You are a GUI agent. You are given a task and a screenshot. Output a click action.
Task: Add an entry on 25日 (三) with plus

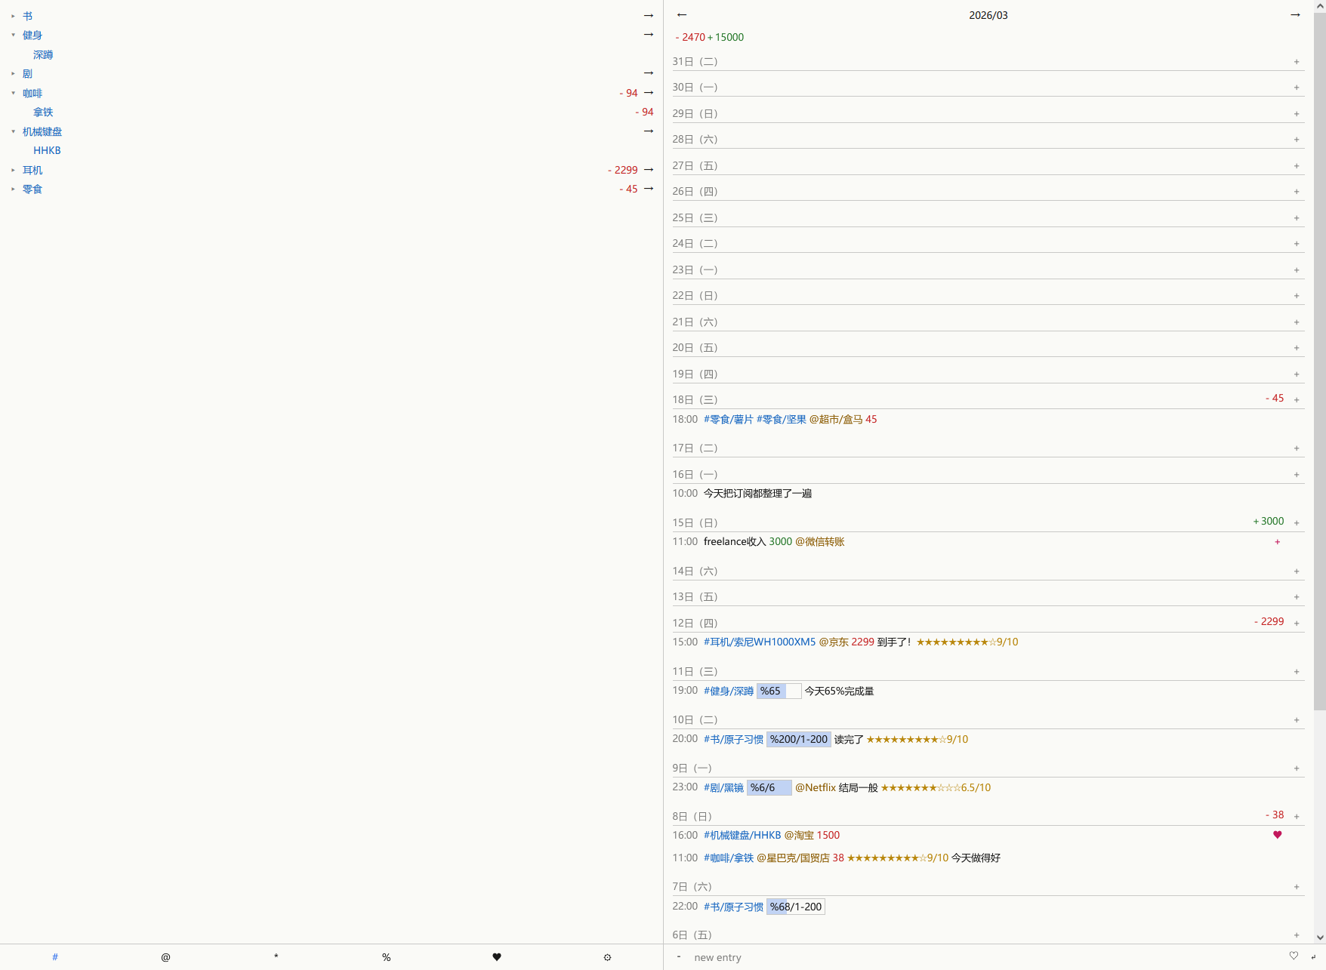tap(1297, 218)
